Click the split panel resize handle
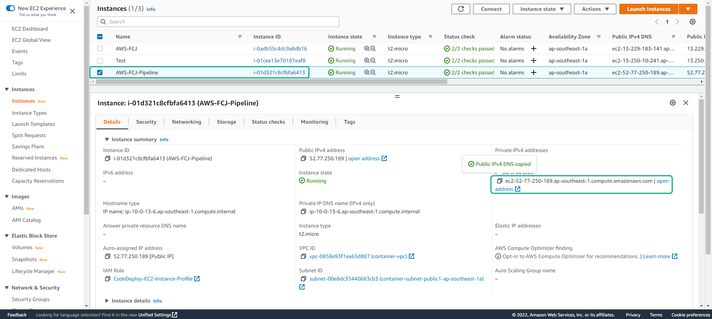Image resolution: width=712 pixels, height=319 pixels. coord(397,96)
